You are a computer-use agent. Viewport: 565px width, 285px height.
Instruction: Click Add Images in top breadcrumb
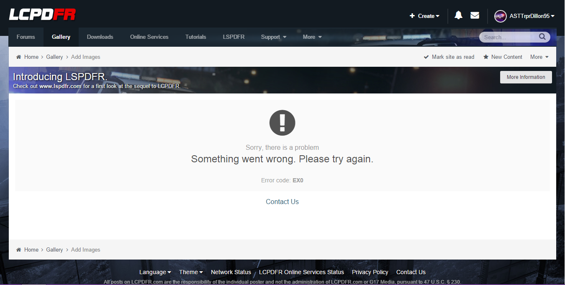coord(86,57)
